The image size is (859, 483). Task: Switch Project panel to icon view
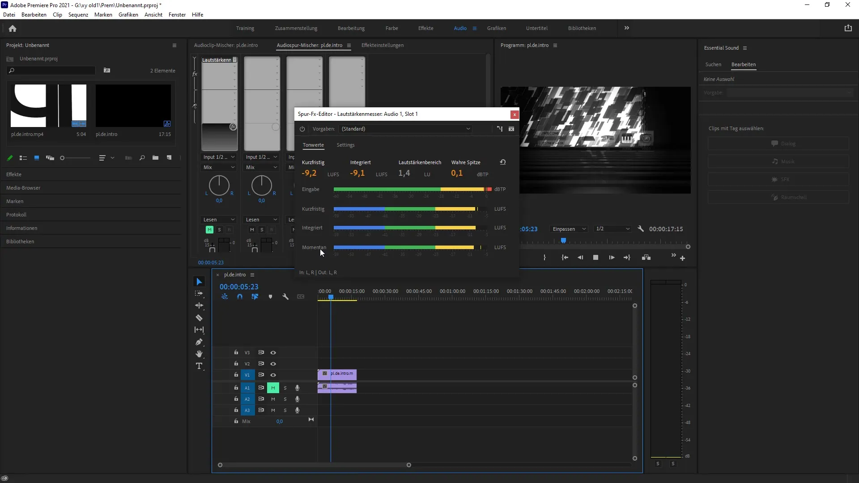(37, 158)
